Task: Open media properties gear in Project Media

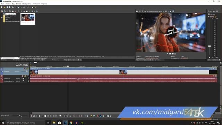Action: click(x=18, y=11)
